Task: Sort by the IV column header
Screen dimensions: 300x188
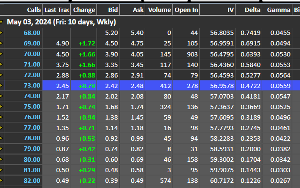Action: pos(217,10)
